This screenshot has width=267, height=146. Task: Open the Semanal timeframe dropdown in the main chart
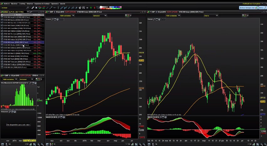coord(99,16)
